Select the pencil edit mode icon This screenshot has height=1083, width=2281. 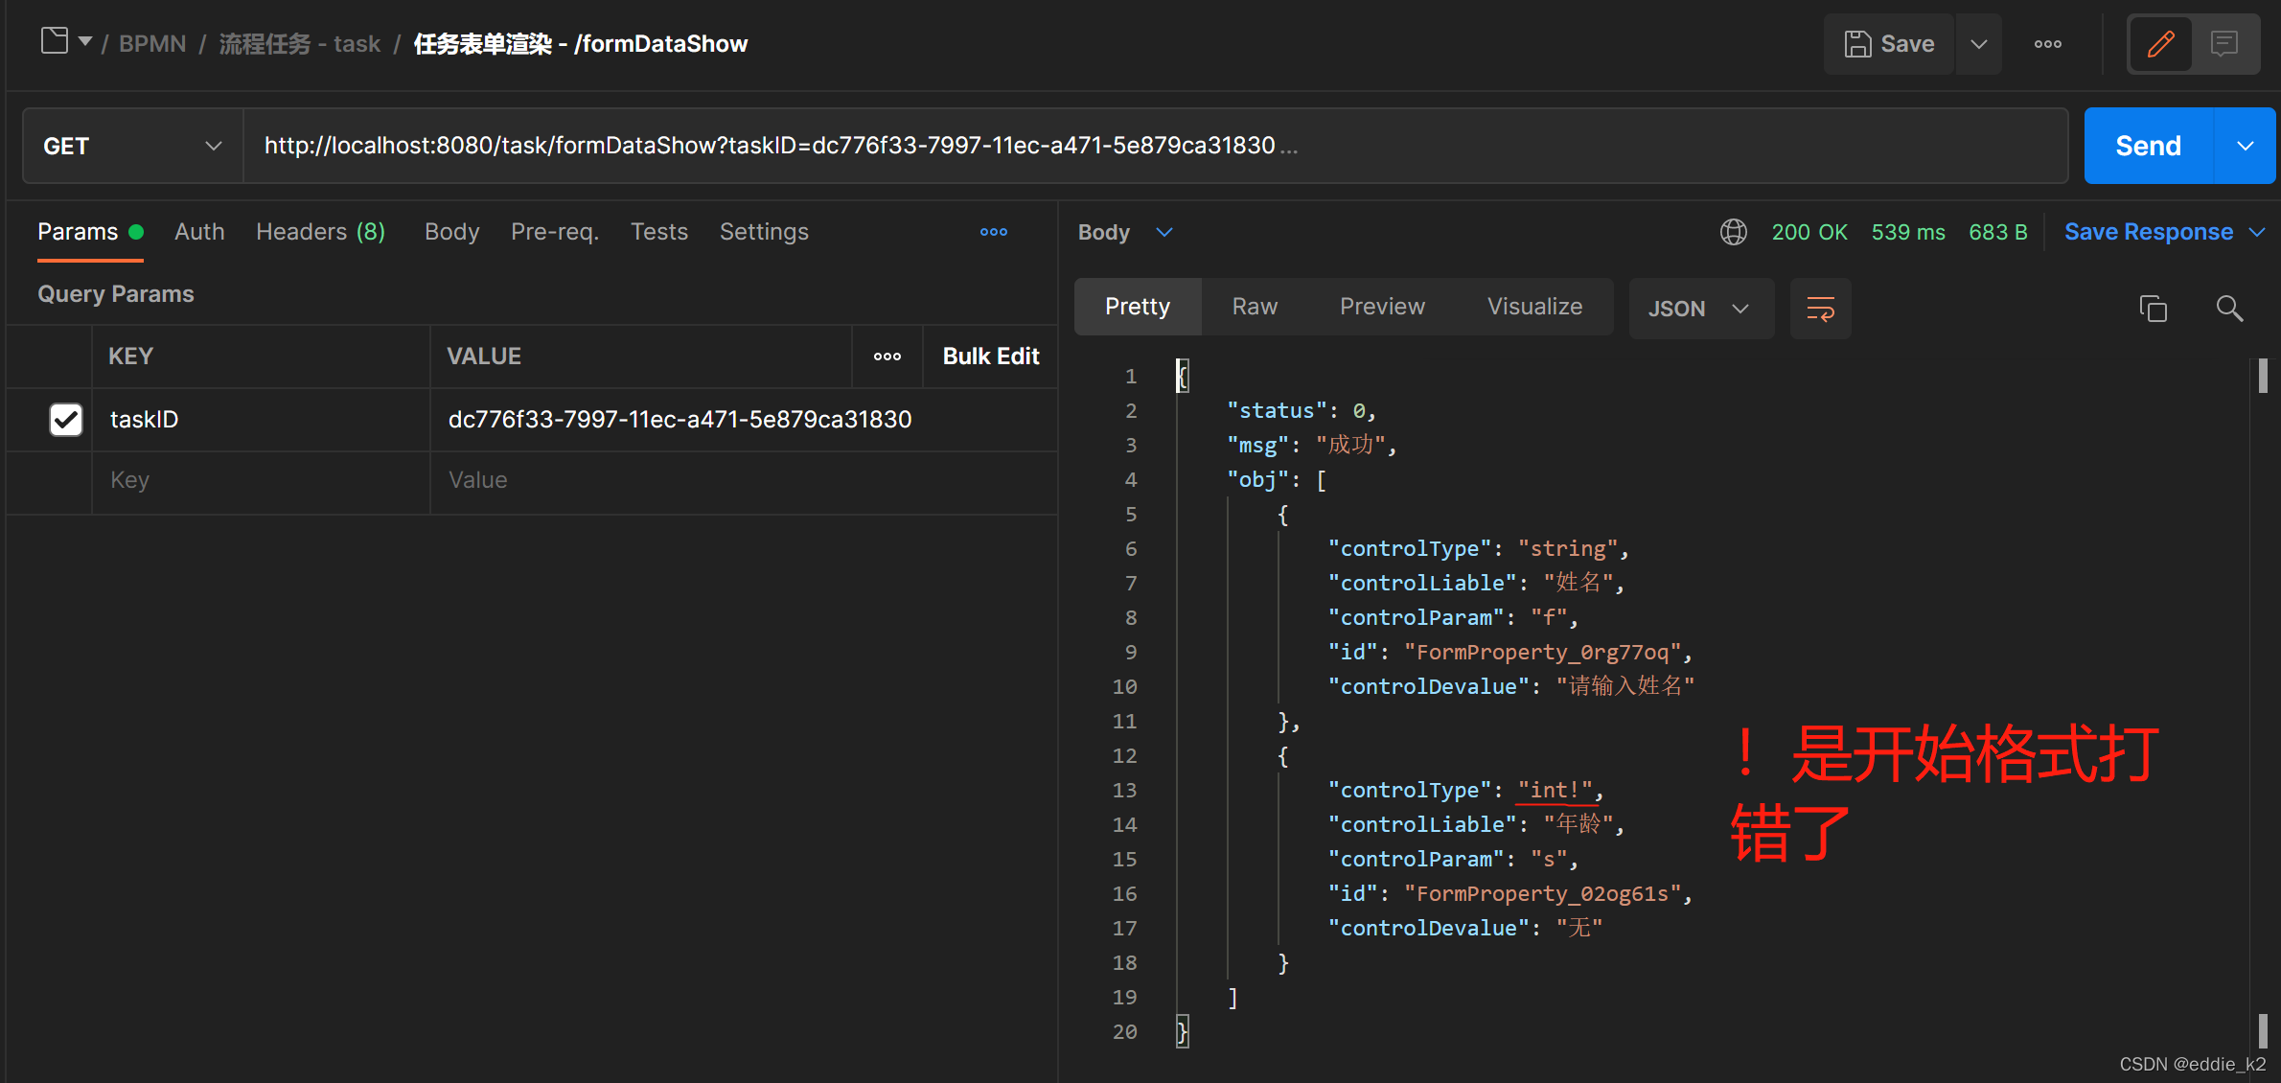point(2160,44)
